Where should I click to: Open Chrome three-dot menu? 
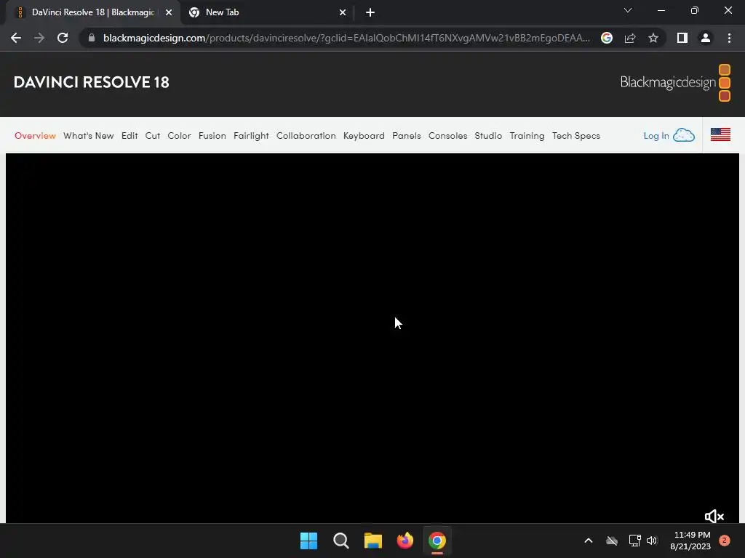tap(729, 38)
